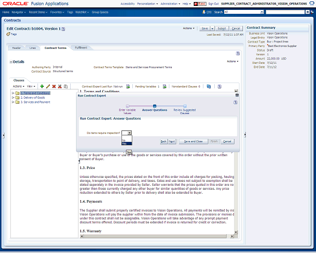Click the horizontal scrollbar under clause text
The width and height of the screenshot is (316, 253).
coord(155,236)
